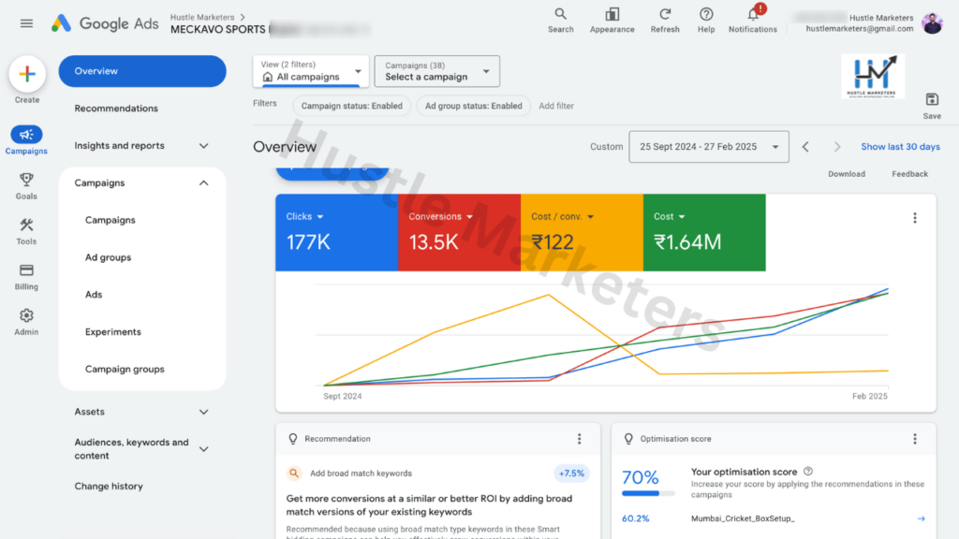959x539 pixels.
Task: Click the Create plus button
Action: click(x=27, y=74)
